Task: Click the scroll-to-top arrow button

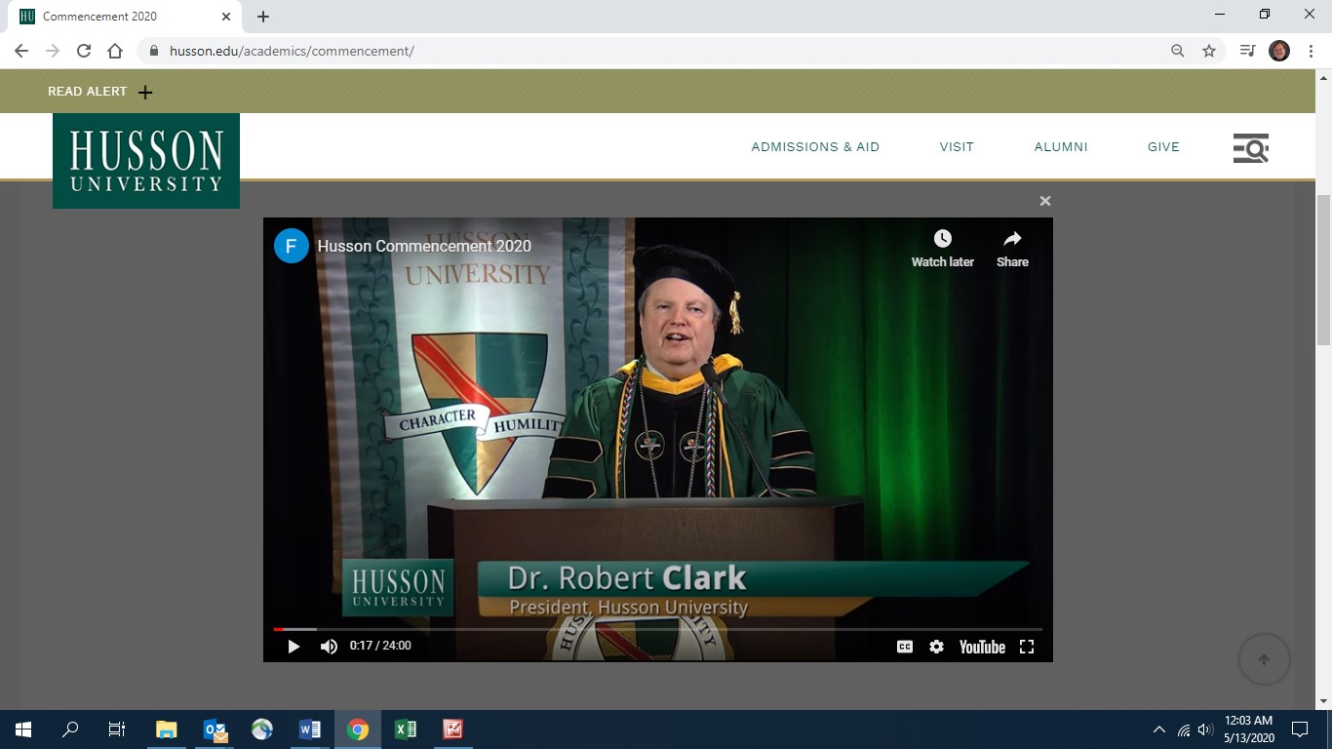Action: click(1264, 659)
